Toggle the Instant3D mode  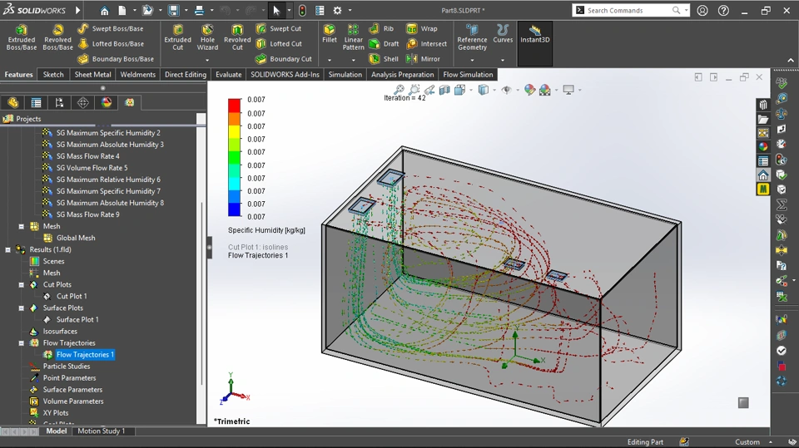click(534, 34)
